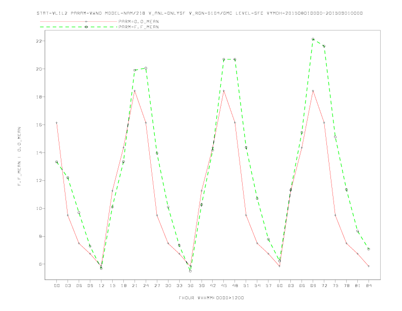Click x-axis tick label 30
Image resolution: width=402 pixels, height=311 pixels.
point(168,286)
